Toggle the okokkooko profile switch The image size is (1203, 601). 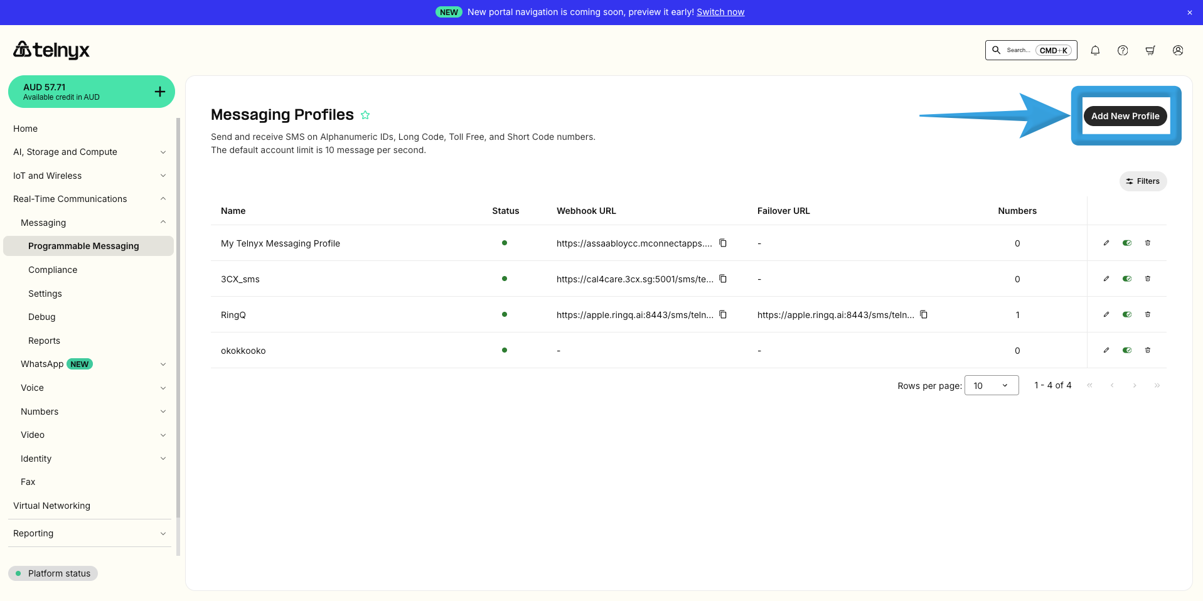(1127, 350)
